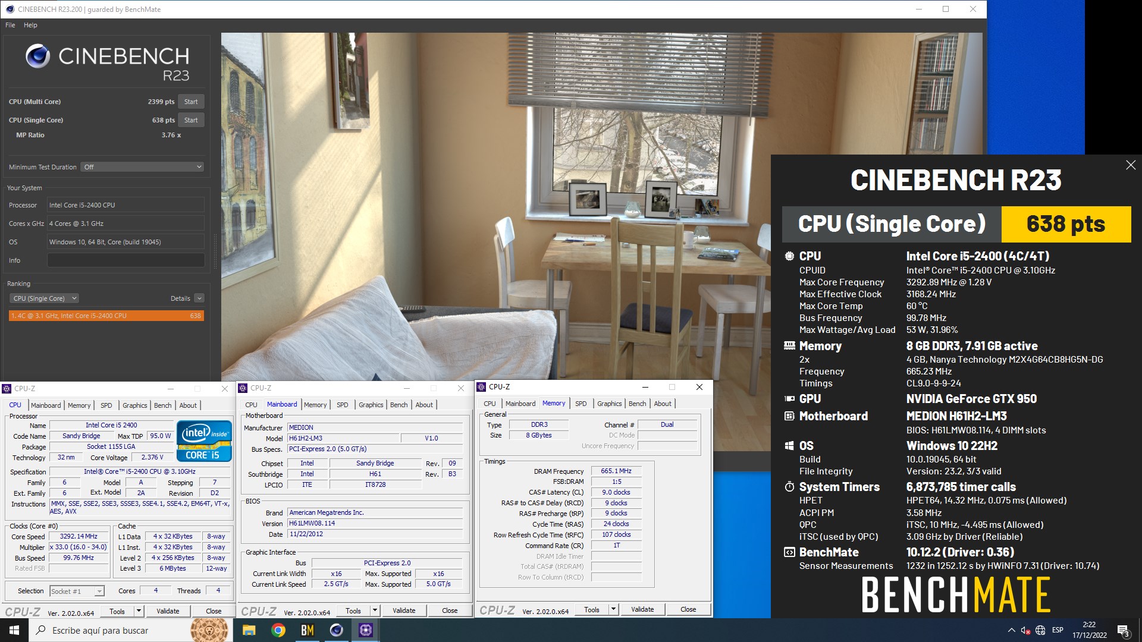Open Minimum Test Duration dropdown
This screenshot has height=642, width=1142.
(x=143, y=167)
